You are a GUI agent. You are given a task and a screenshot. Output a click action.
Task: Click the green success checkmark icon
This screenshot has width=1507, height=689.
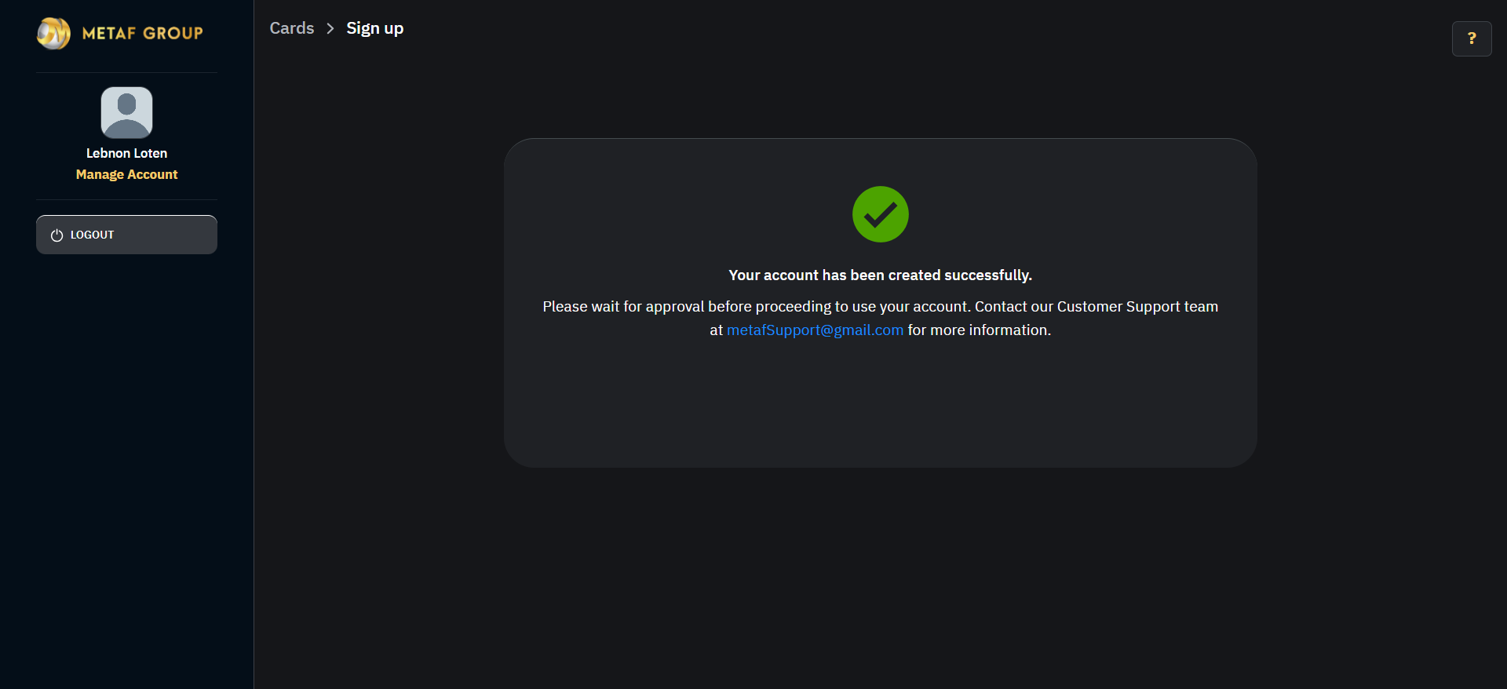pyautogui.click(x=881, y=214)
